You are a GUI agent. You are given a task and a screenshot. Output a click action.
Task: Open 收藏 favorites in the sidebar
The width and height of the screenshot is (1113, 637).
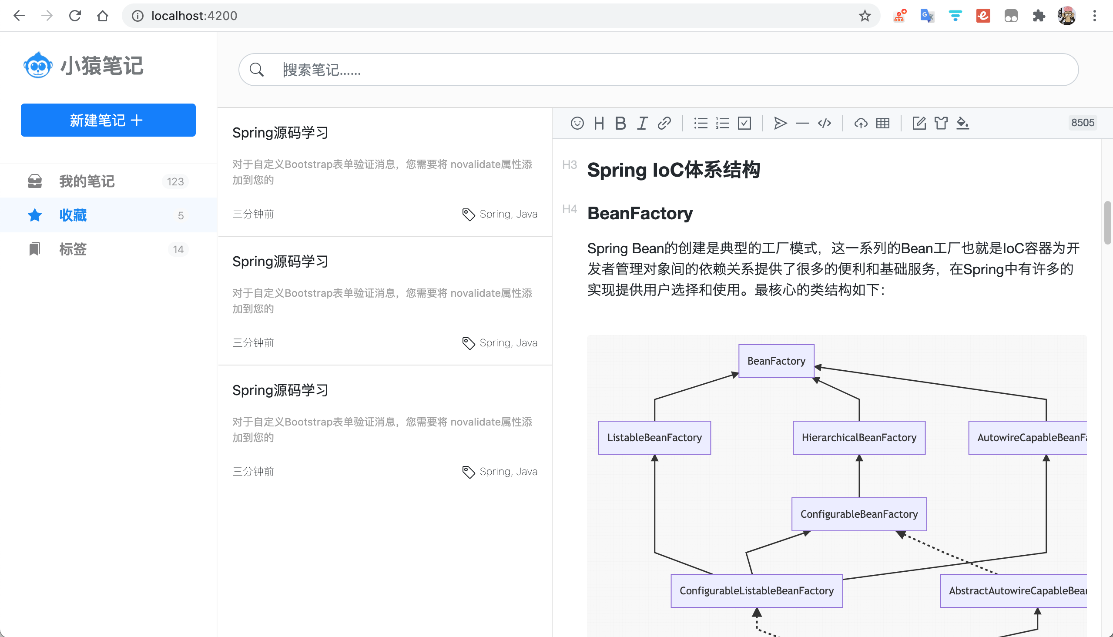point(108,215)
